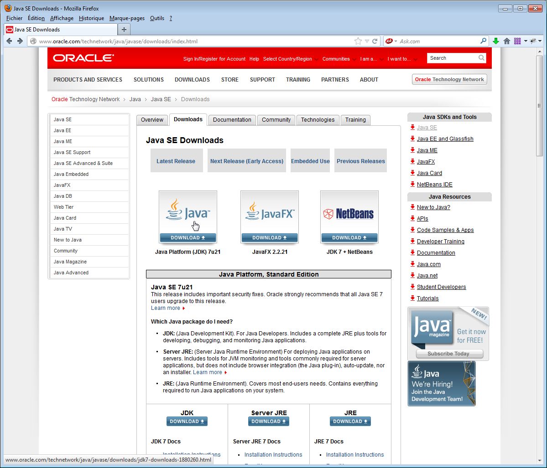Click the spotted add-on icon in the toolbar
The height and width of the screenshot is (468, 547).
pos(533,41)
